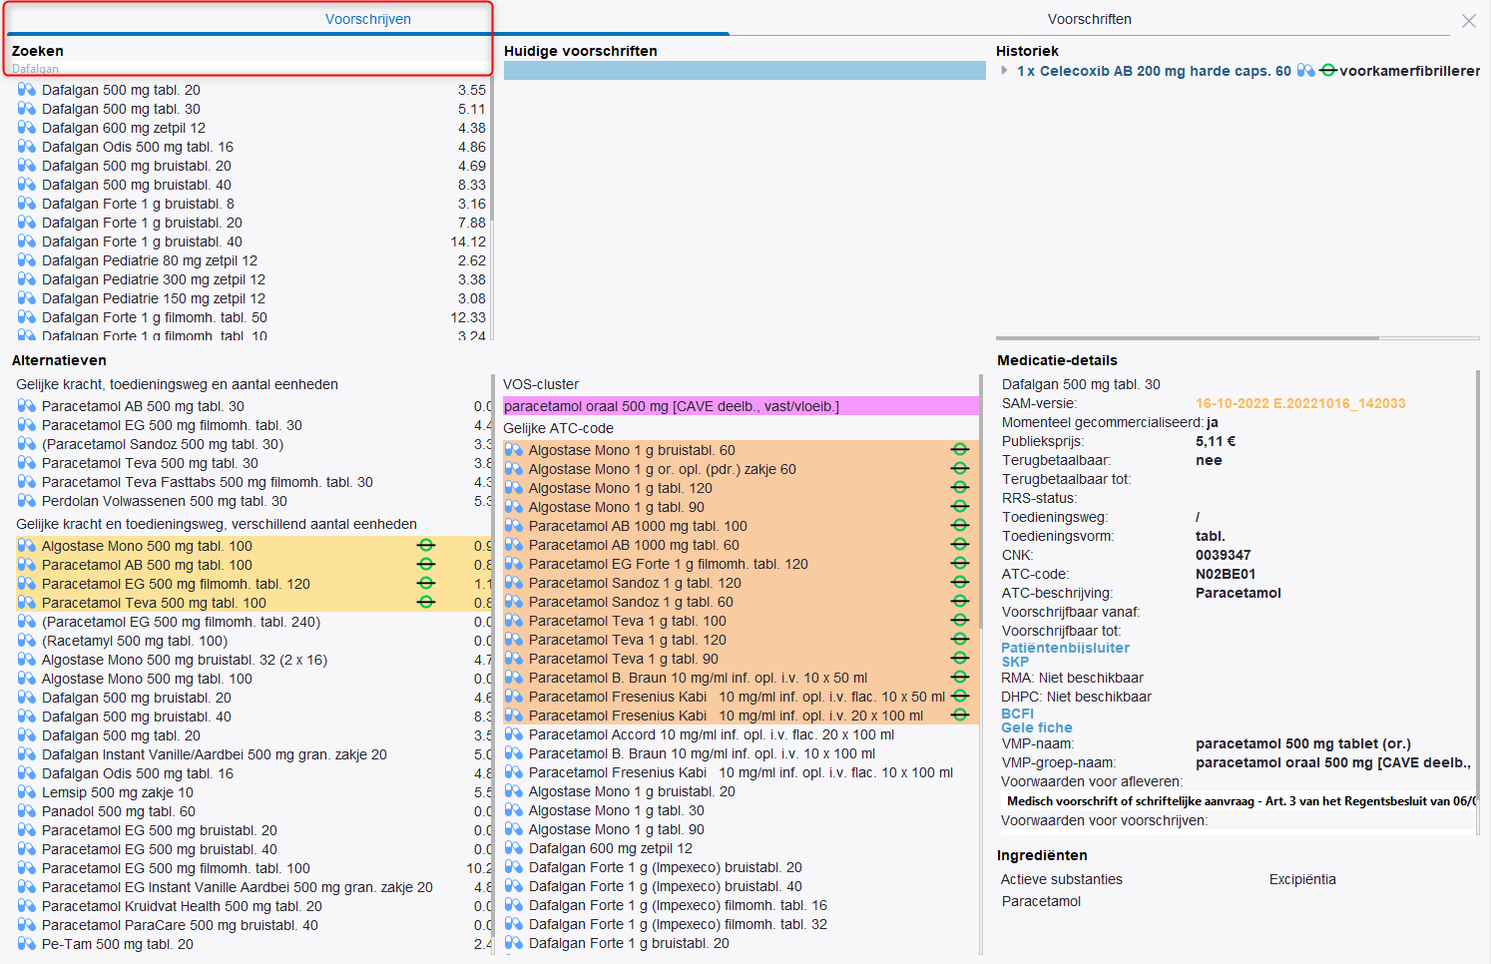The height and width of the screenshot is (964, 1491).
Task: Click pill icon of Dafalgan 600 mg zetpil 12
Action: click(27, 128)
